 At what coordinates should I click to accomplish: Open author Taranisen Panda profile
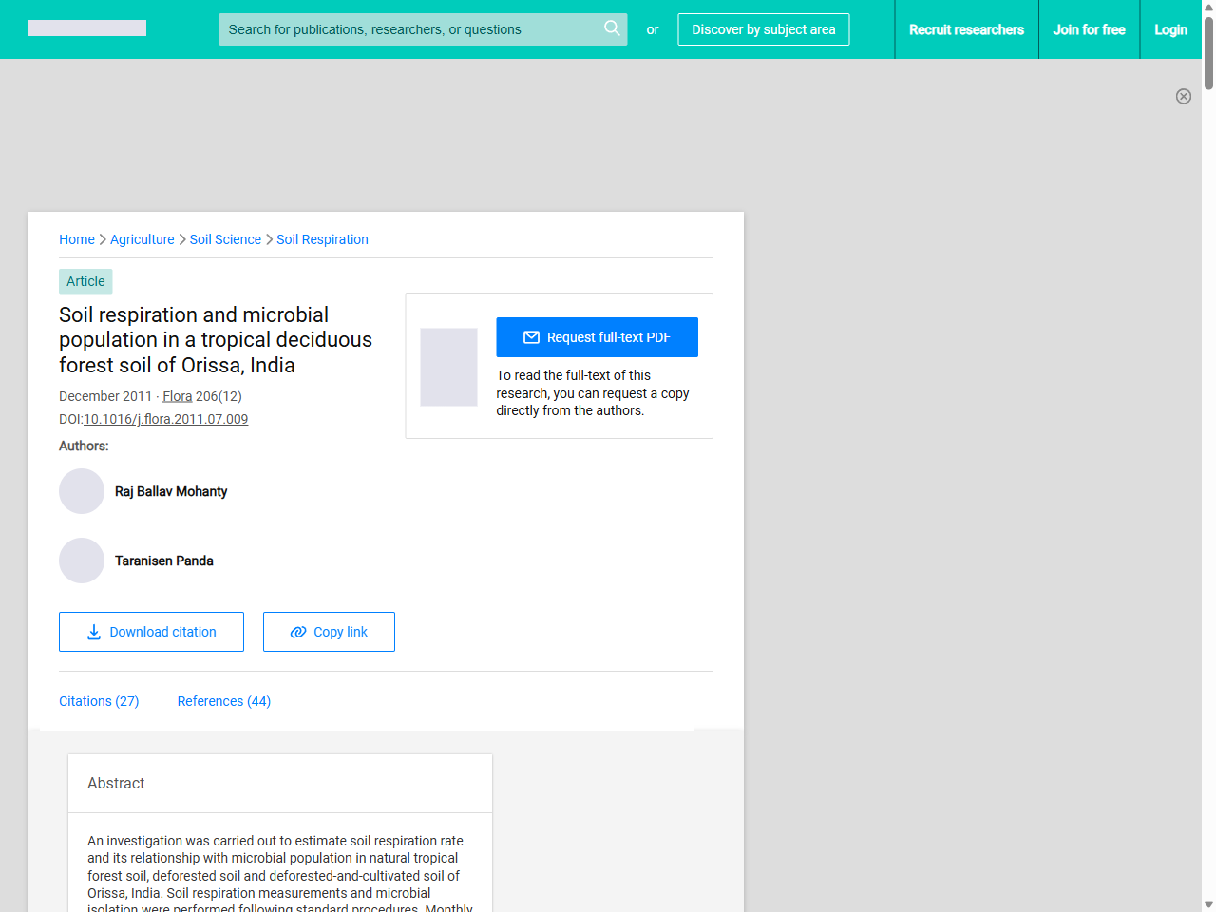(x=163, y=560)
